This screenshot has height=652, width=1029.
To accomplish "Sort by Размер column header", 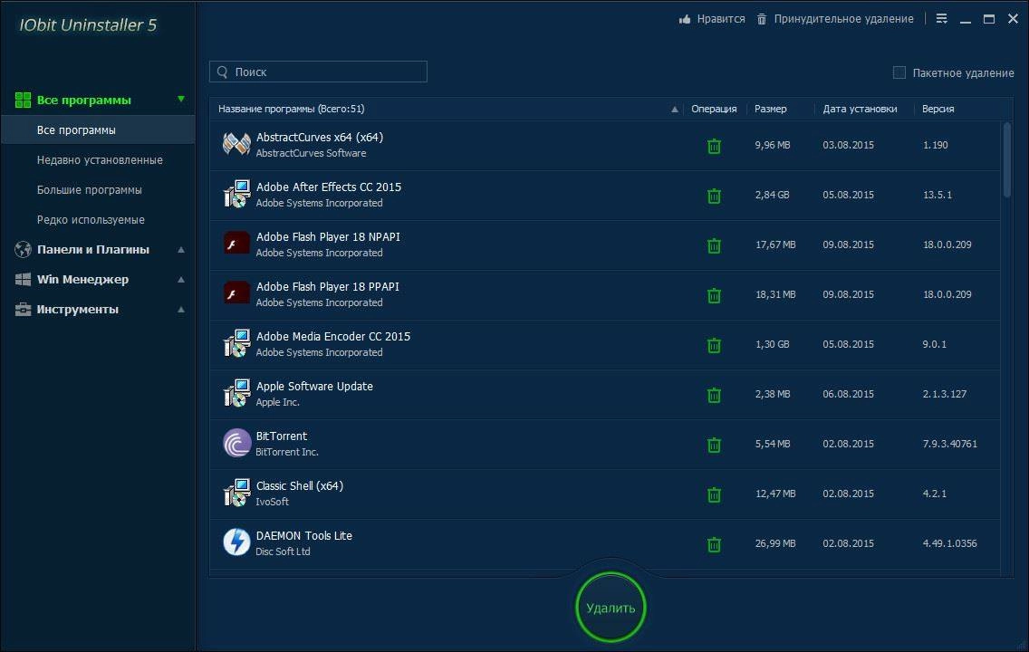I will (771, 109).
